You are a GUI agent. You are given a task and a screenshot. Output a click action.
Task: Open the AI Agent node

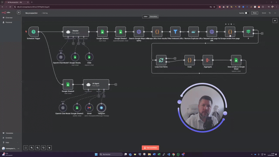click(96, 84)
